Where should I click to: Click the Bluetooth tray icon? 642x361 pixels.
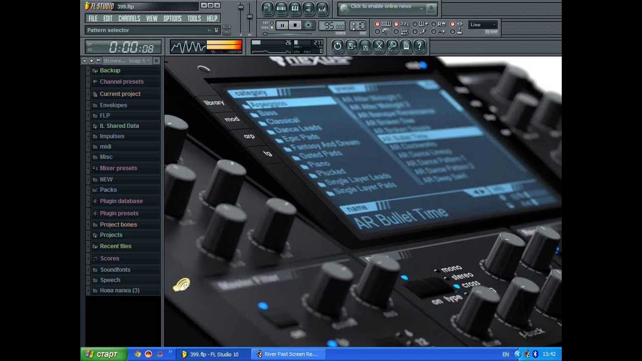click(x=535, y=354)
